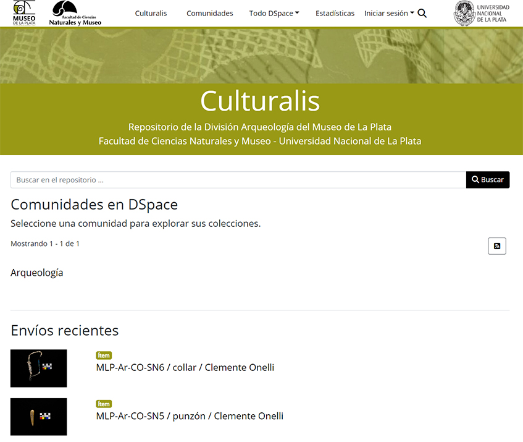The image size is (523, 442).
Task: Open the Arqueología community link
Action: point(36,273)
